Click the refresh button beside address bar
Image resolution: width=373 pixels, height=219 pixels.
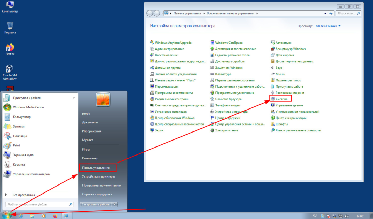tap(331, 13)
